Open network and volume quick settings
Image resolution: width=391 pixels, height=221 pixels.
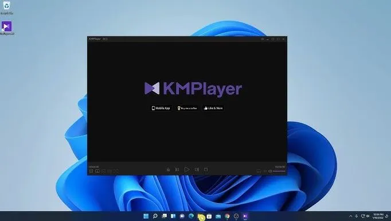(x=365, y=216)
